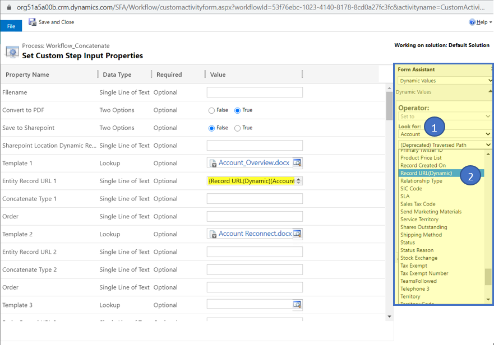Click the browser address bar lock icon

click(x=9, y=7)
